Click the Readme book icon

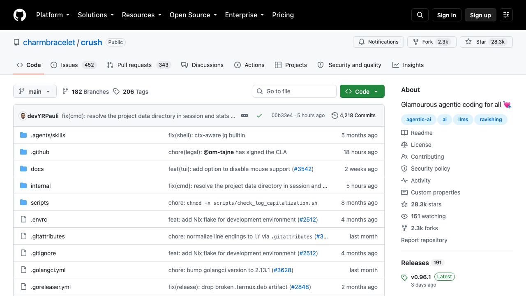(x=404, y=133)
